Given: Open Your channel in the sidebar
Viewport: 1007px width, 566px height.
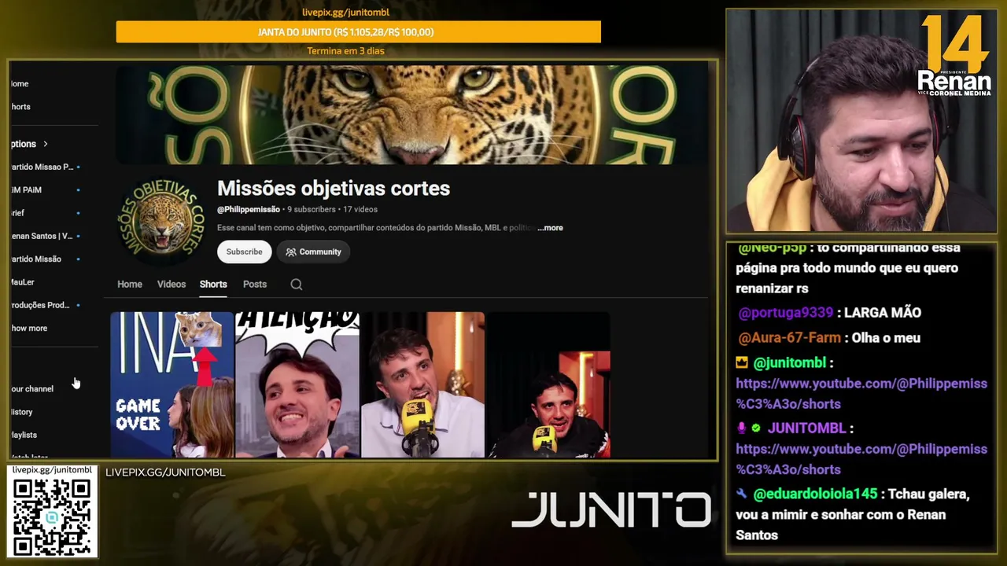Looking at the screenshot, I should pos(32,389).
